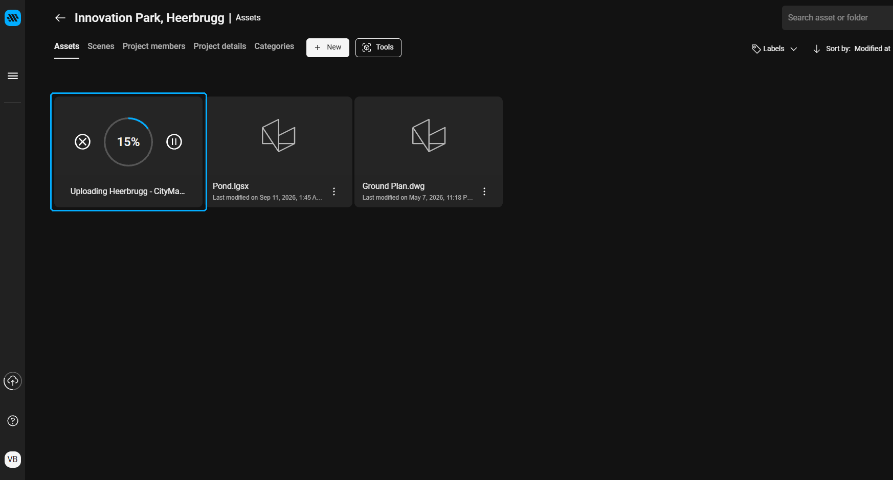Screen dimensions: 893x480
Task: Open the Categories tab
Action: [x=274, y=46]
